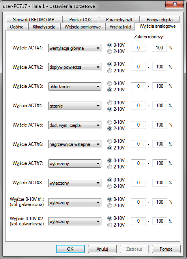This screenshot has width=187, height=259.
Task: Open the Pompa ciepła tab
Action: (x=159, y=20)
